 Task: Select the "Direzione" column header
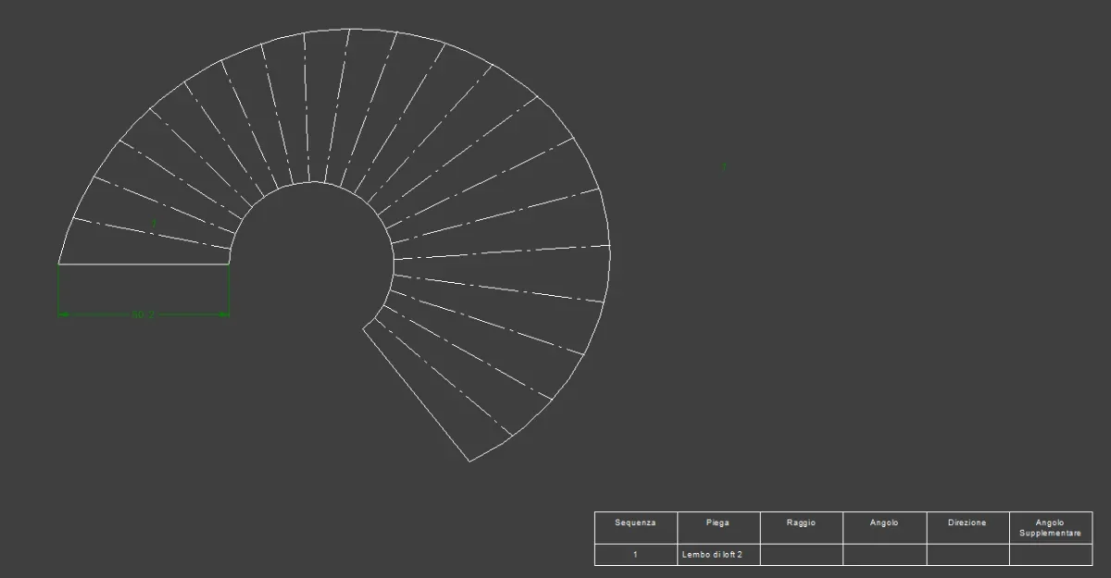tap(967, 528)
